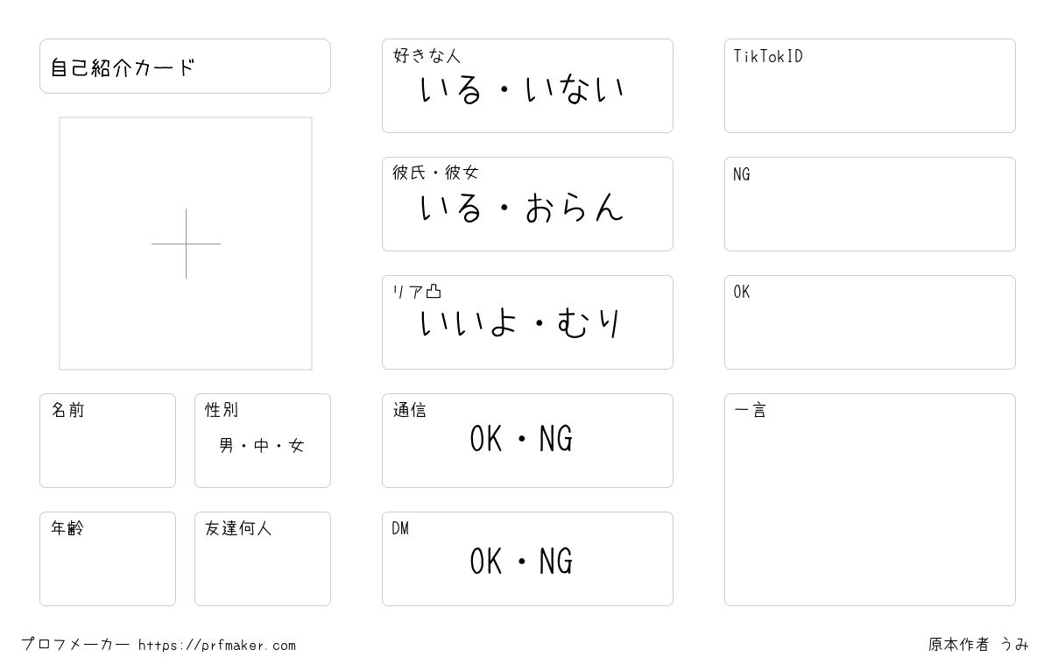Select 男 in the 性別 box
This screenshot has height=657, width=1051.
(x=226, y=446)
